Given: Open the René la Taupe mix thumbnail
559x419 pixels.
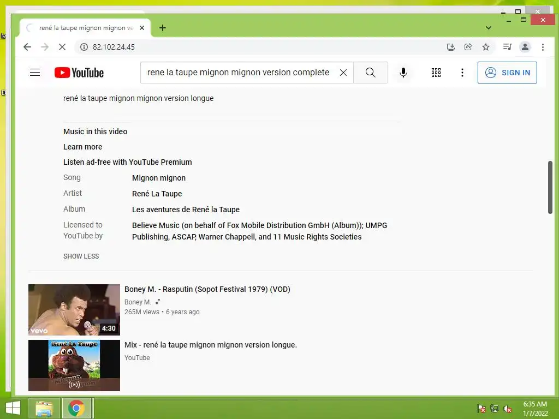Looking at the screenshot, I should pos(74,365).
